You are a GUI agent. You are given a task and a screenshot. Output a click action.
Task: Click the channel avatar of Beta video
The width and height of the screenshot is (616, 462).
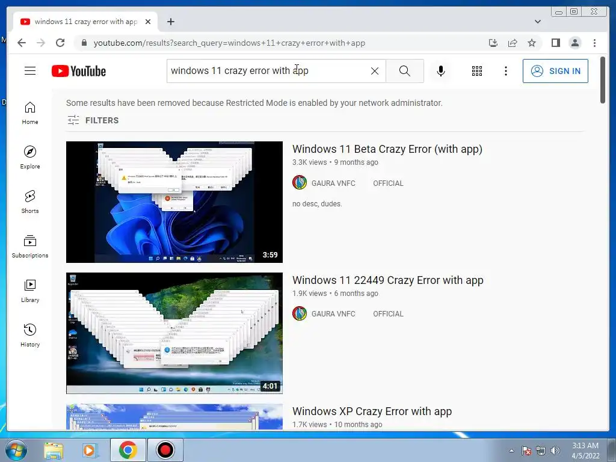[300, 183]
